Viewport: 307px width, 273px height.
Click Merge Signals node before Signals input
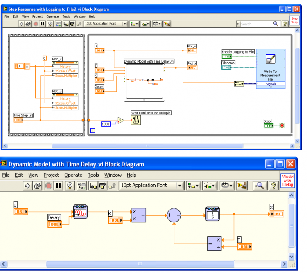pos(239,84)
